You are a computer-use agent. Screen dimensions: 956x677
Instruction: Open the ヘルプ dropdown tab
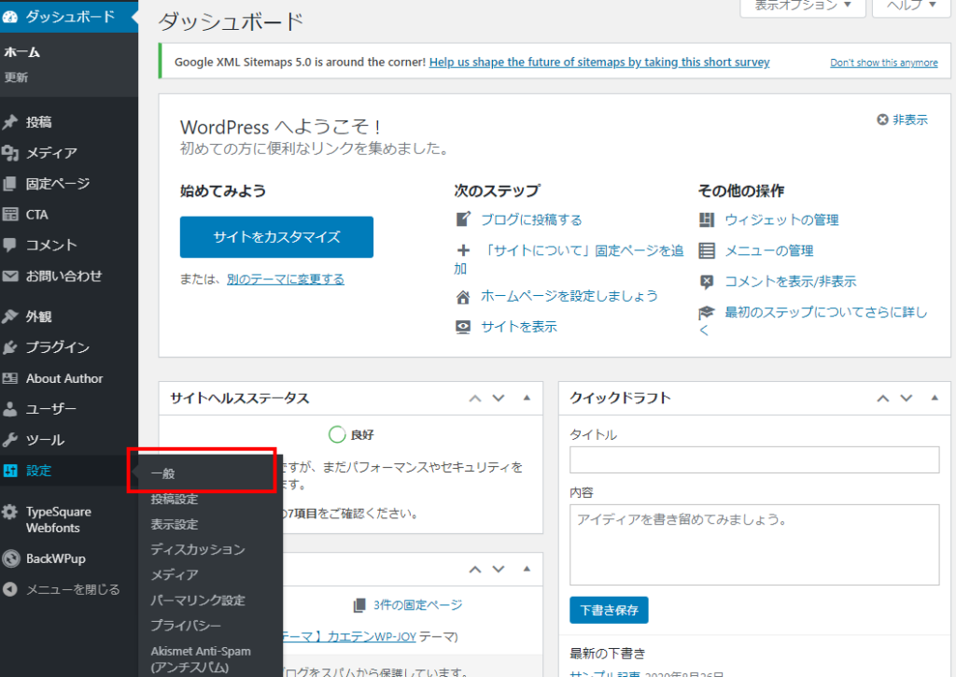tap(911, 7)
